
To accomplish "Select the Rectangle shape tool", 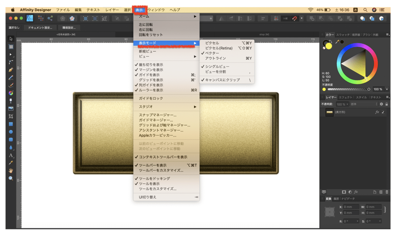I will click(x=11, y=124).
